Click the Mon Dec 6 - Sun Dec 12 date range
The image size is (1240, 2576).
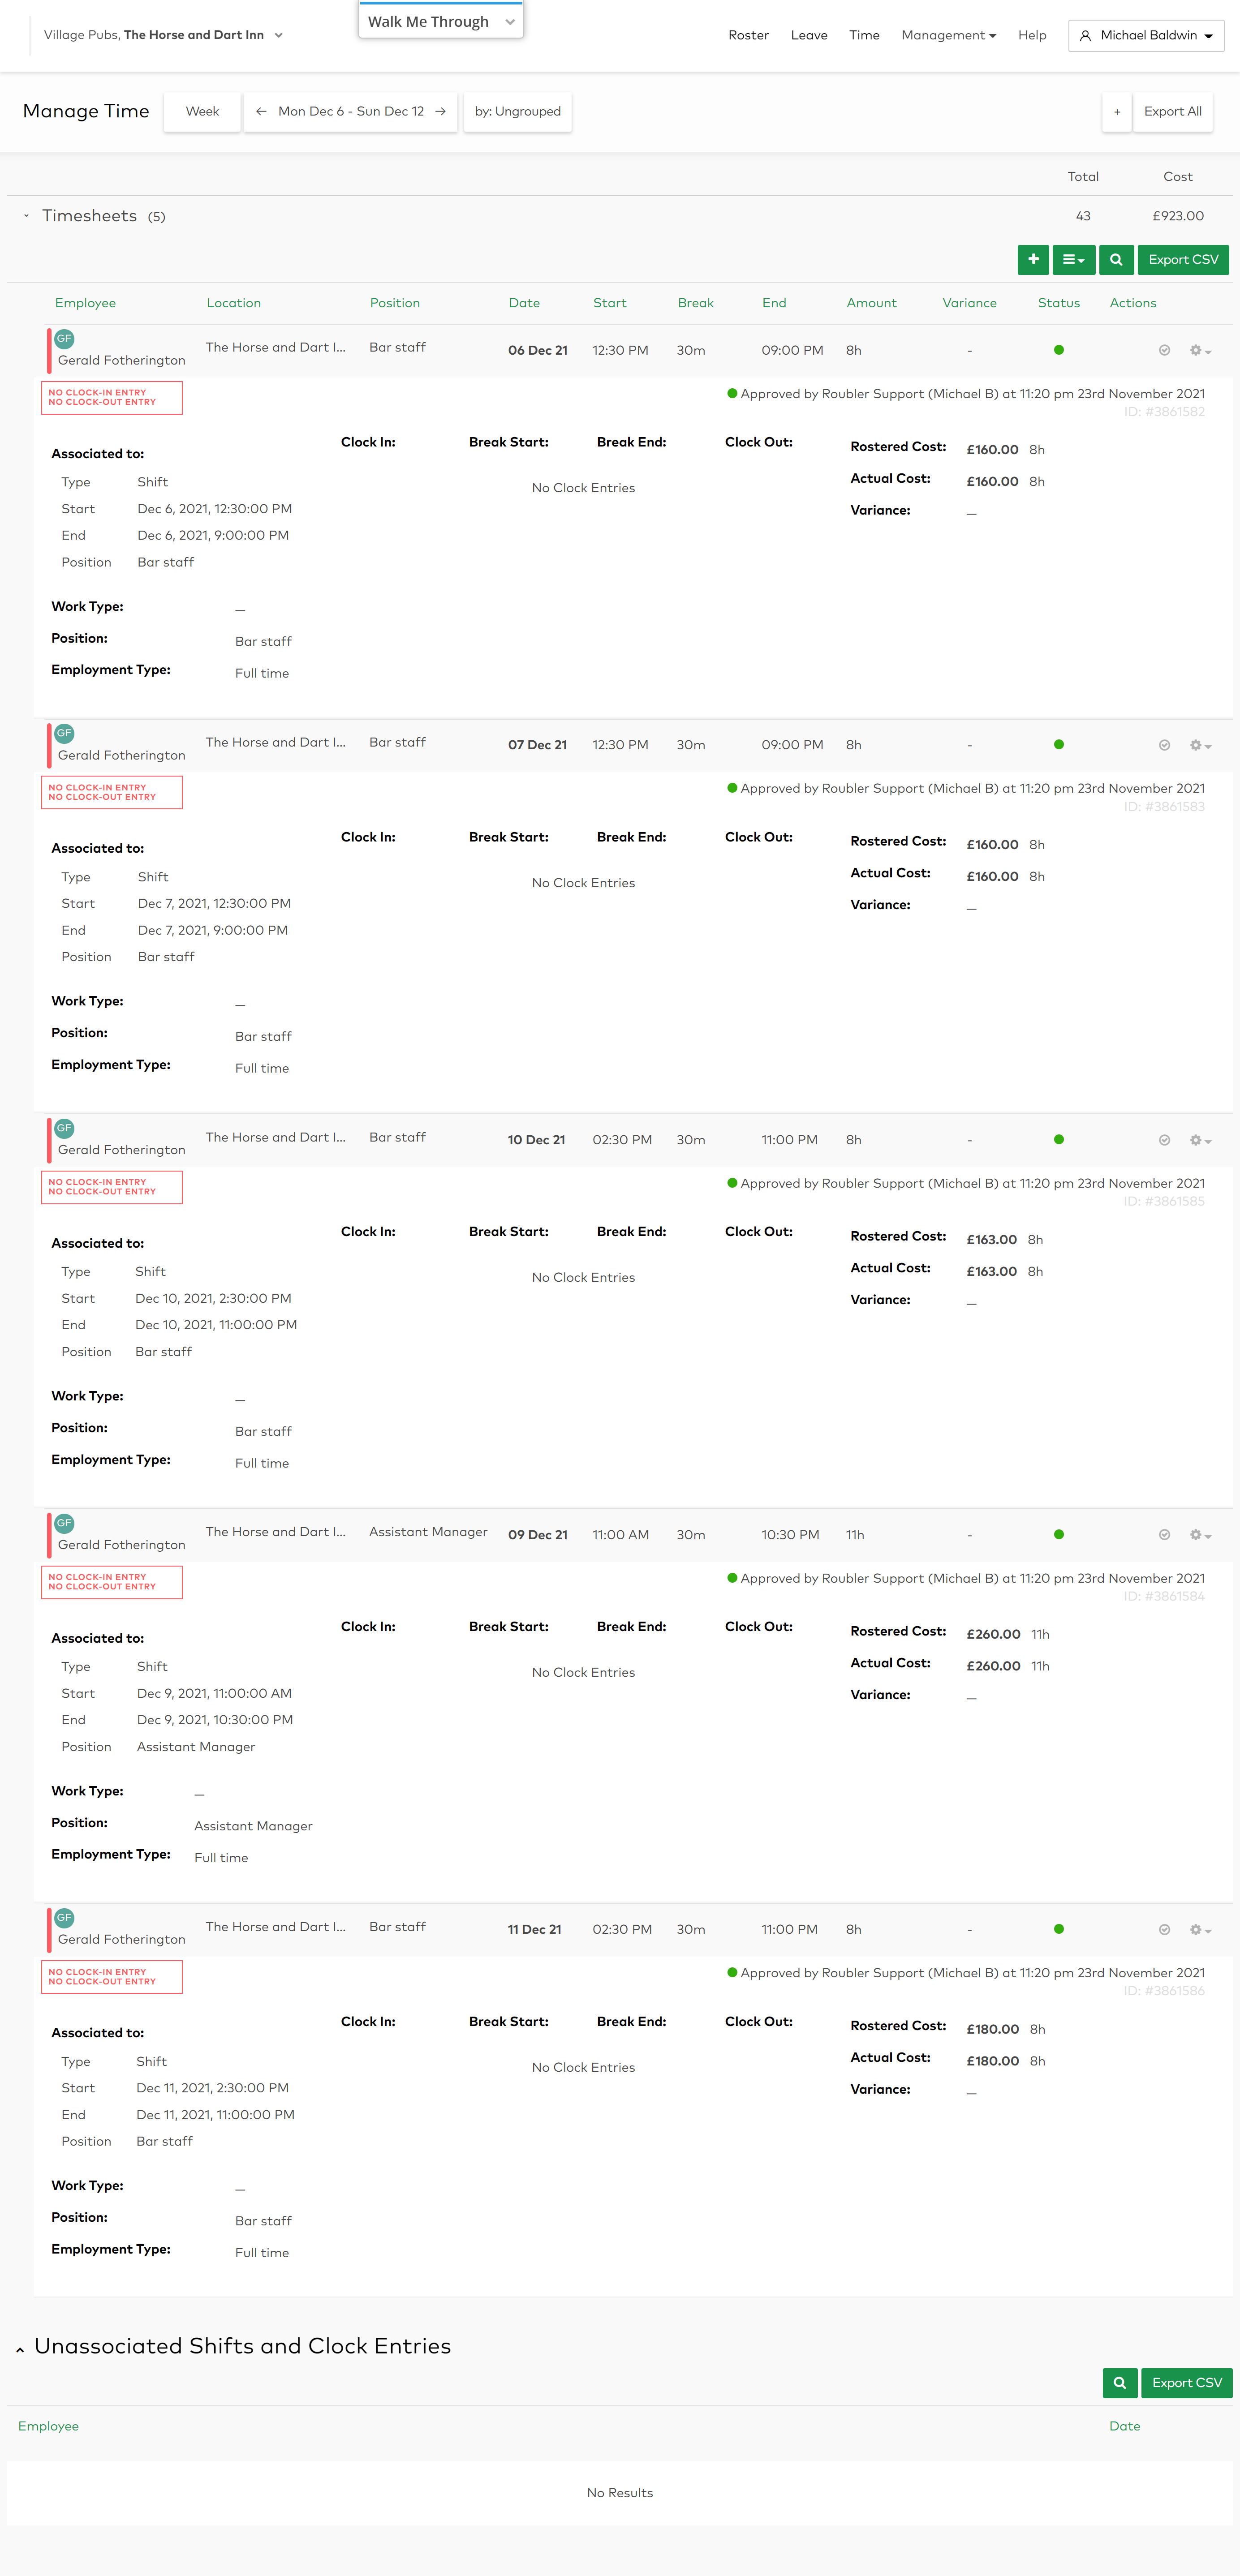coord(351,112)
